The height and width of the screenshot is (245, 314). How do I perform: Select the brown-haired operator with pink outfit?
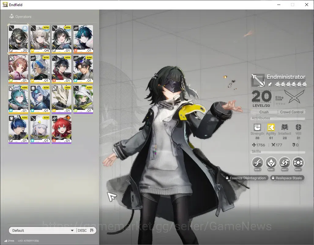(18, 69)
